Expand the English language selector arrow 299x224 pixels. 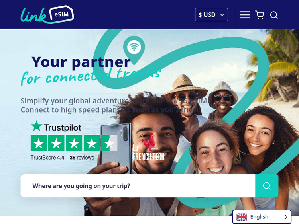pos(286,217)
